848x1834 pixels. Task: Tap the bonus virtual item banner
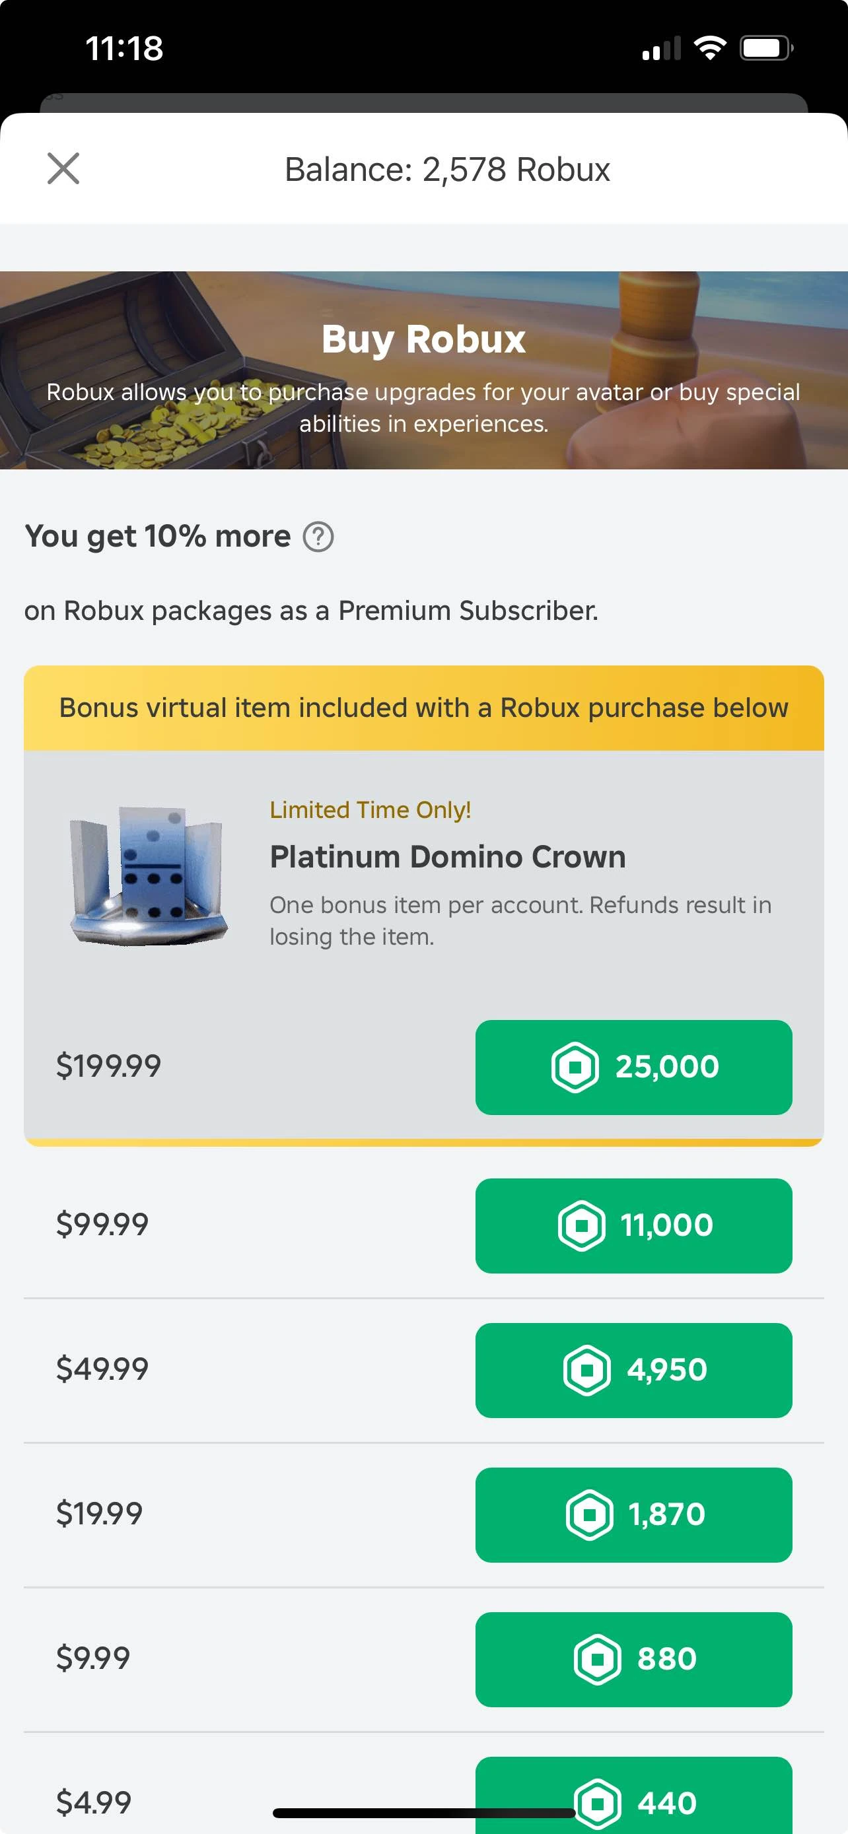coord(423,707)
